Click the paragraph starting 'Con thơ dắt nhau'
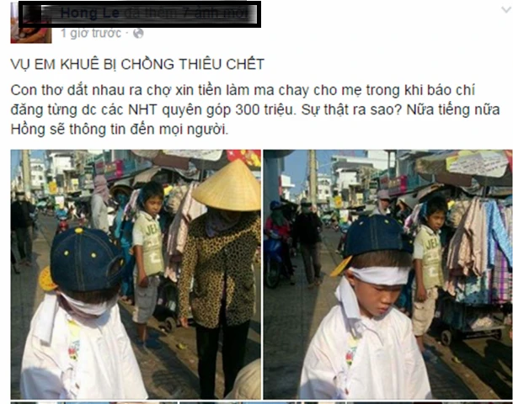The image size is (513, 404). point(255,109)
